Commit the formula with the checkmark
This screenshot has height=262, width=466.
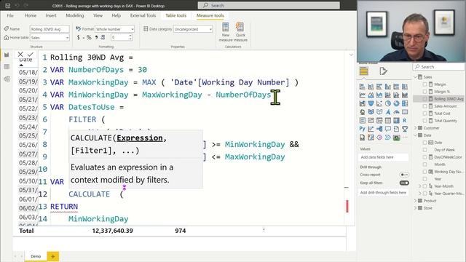pos(31,54)
